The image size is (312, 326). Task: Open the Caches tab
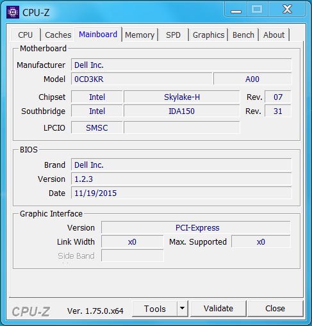pos(58,35)
